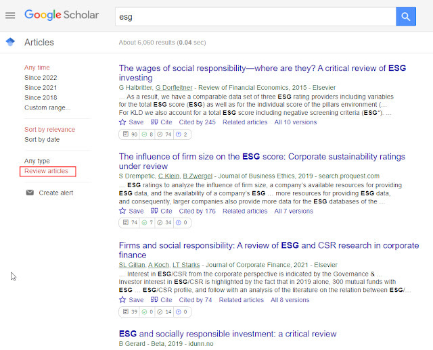The height and width of the screenshot is (350, 433).
Task: Click the 'B Gerard - Beta, 2019 - idunn.no' text
Action: point(166,344)
